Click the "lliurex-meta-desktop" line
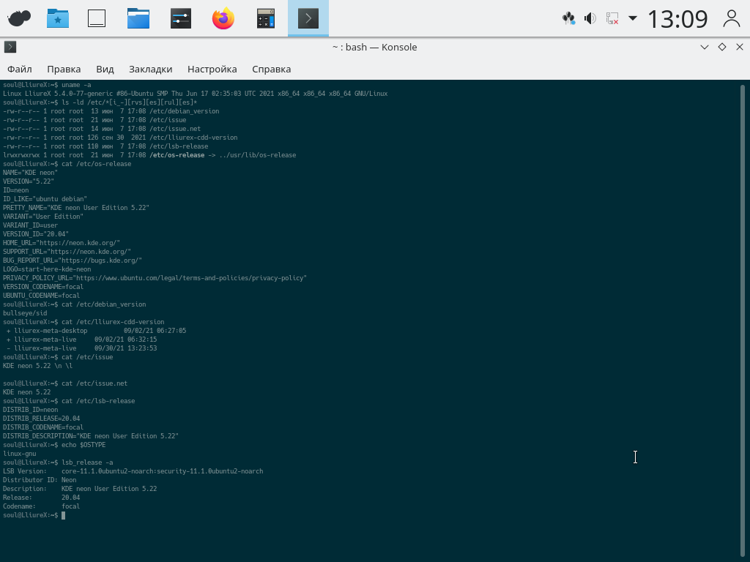The height and width of the screenshot is (562, 750). click(x=96, y=331)
